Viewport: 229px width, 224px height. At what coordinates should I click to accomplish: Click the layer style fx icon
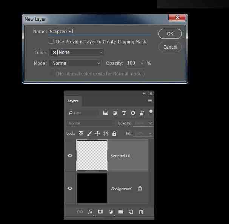(x=91, y=212)
